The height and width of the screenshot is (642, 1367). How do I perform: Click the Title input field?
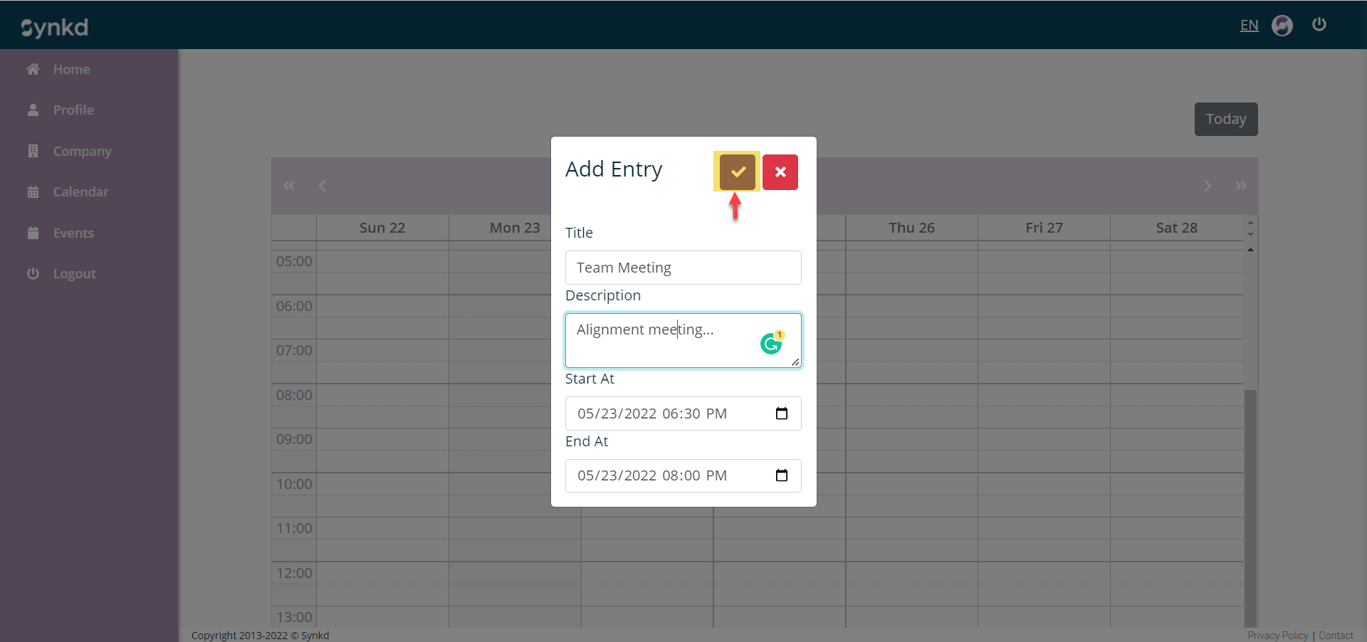tap(683, 268)
